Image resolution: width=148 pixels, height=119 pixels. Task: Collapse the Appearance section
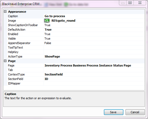[x=5, y=12]
